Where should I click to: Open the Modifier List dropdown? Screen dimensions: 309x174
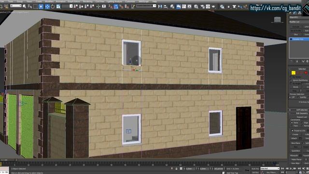click(299, 22)
